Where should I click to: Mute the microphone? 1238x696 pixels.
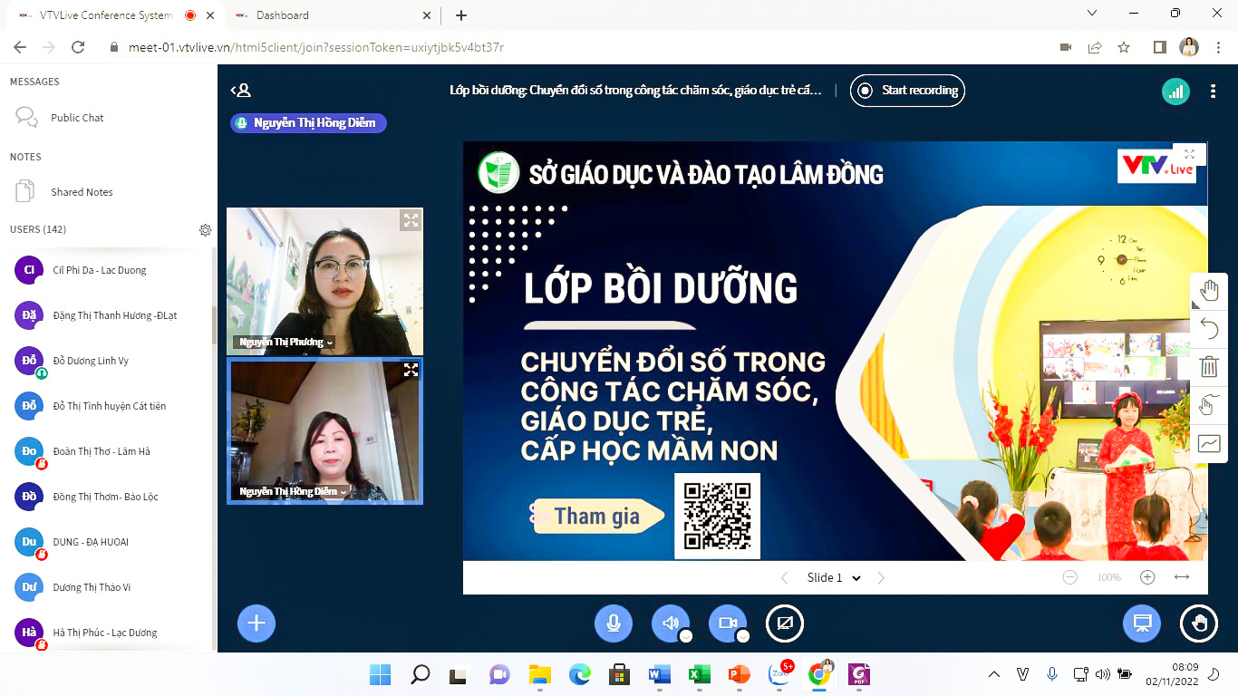(x=614, y=623)
